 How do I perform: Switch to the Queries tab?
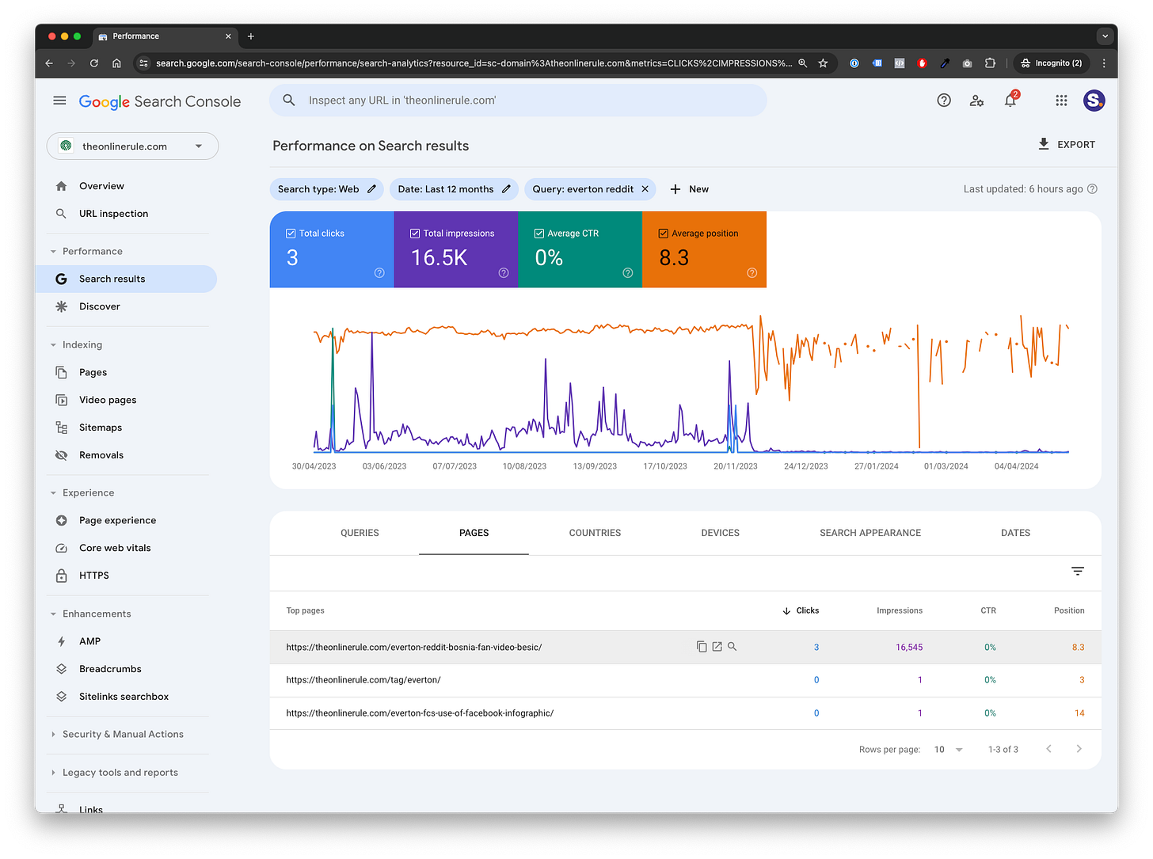360,533
